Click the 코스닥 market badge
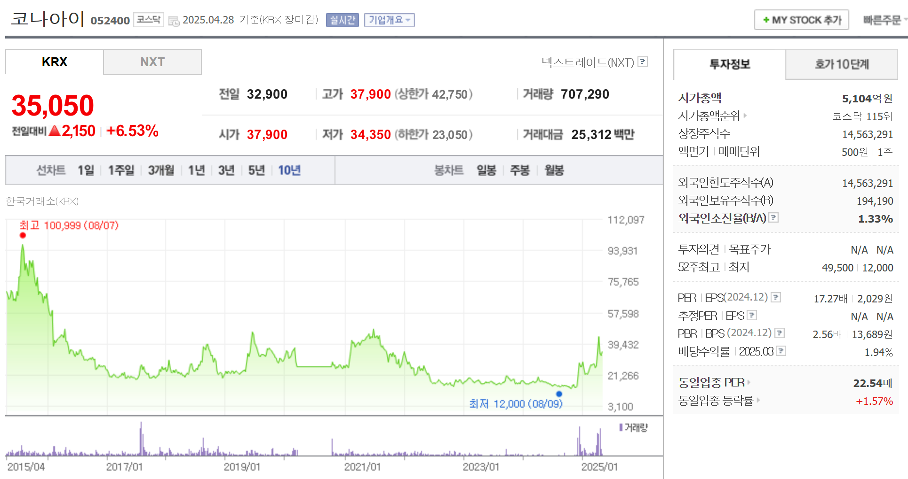Viewport: 908px width, 479px height. pyautogui.click(x=149, y=20)
